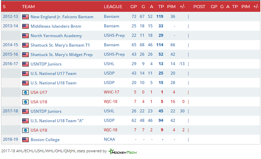Click the LEAGUE column header
The width and height of the screenshot is (261, 159).
(113, 7)
